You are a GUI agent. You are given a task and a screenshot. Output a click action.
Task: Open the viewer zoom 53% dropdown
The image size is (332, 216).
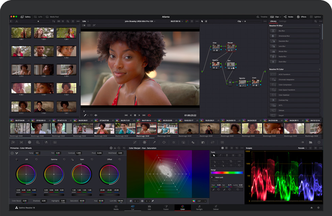point(85,21)
